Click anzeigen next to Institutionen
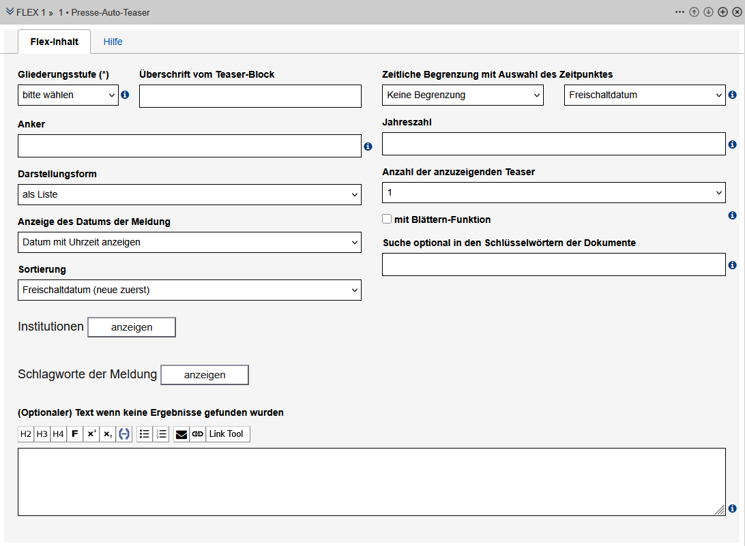Viewport: 745px width, 546px height. (132, 327)
